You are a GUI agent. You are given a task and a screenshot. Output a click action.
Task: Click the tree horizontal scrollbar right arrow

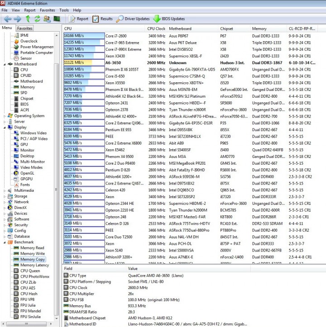click(x=51, y=324)
